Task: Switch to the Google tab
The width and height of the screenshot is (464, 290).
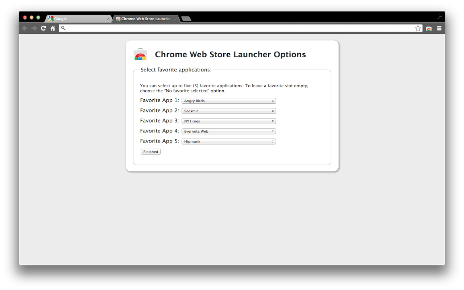Action: click(78, 19)
